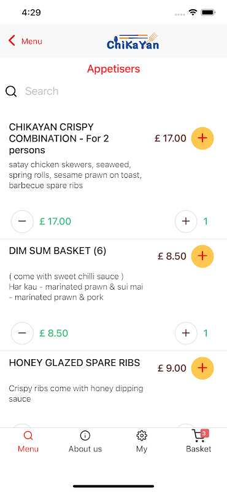This screenshot has width=227, height=492.
Task: Click the magnifier icon beside Search
Action: click(x=11, y=91)
